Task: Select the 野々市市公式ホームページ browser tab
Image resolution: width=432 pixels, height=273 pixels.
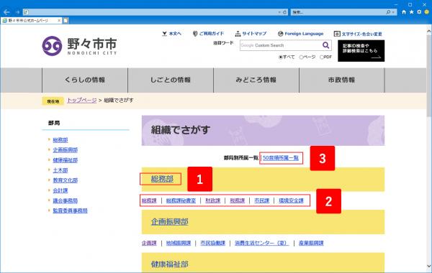Action: point(31,21)
